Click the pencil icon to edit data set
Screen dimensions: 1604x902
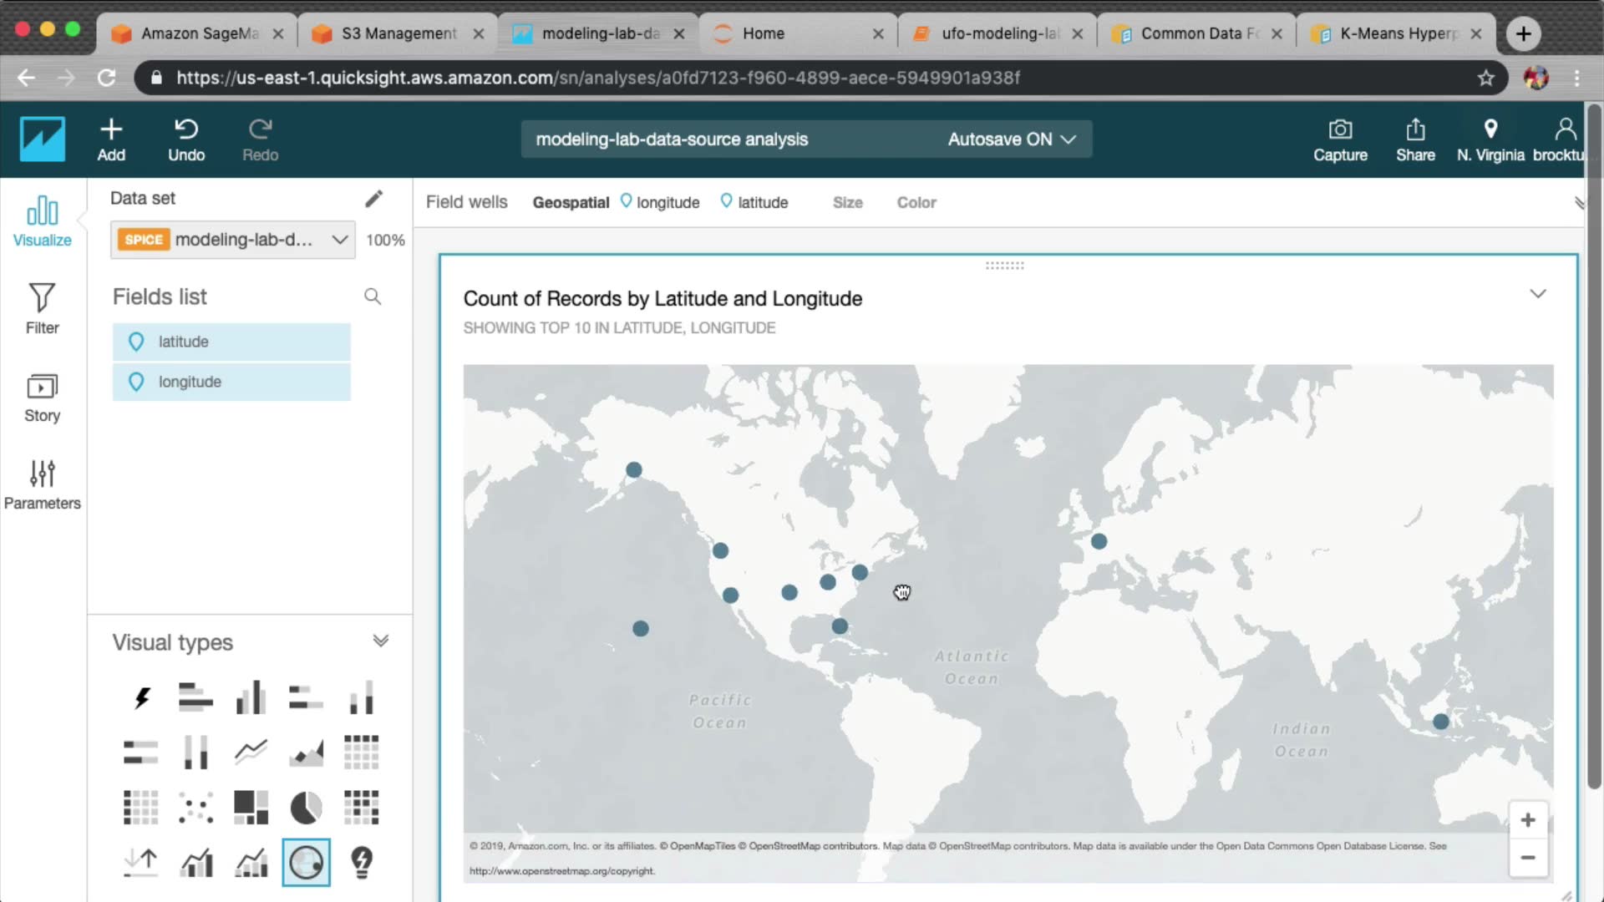click(x=373, y=199)
